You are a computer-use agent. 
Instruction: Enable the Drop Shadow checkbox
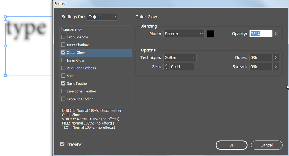(x=63, y=37)
